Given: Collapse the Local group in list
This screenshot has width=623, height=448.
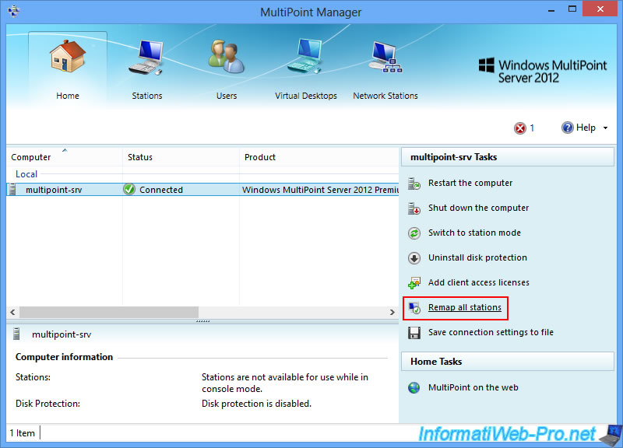Looking at the screenshot, I should pyautogui.click(x=26, y=174).
